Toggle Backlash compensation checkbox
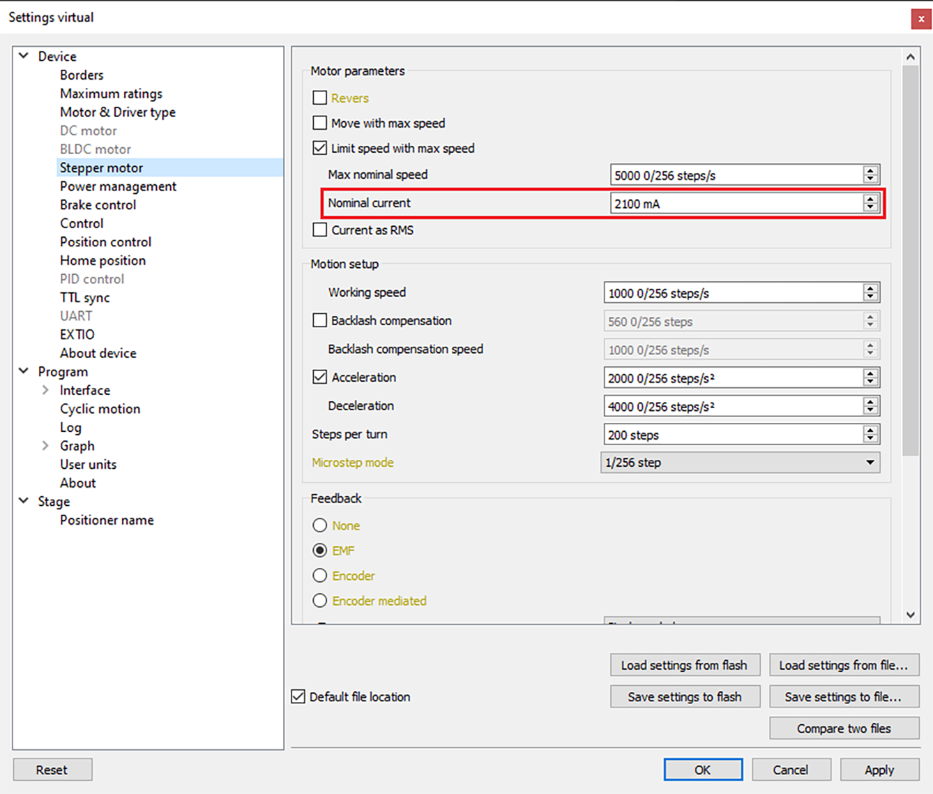 pyautogui.click(x=320, y=320)
